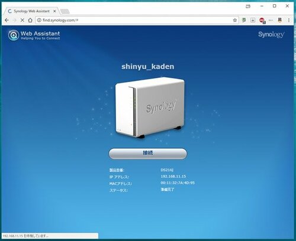Screen dimensions: 296x241
Task: Select the Synology Web Assistant tab
Action: (31, 11)
